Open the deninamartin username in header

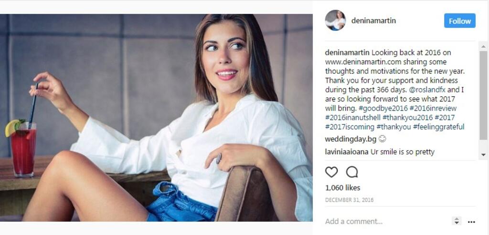pyautogui.click(x=373, y=21)
